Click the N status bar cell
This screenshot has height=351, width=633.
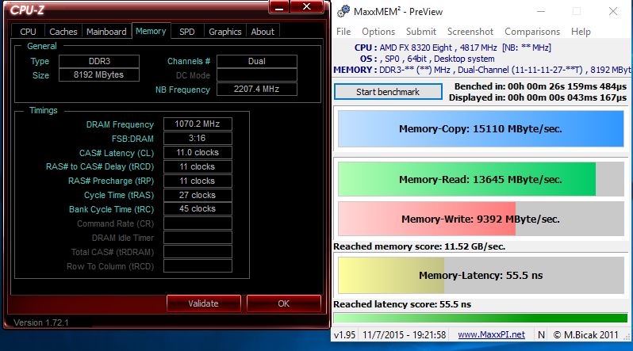pos(541,335)
